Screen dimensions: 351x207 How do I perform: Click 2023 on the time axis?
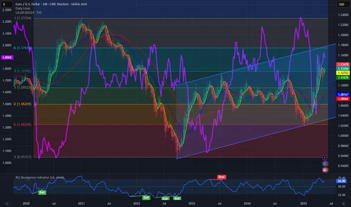(x=192, y=203)
